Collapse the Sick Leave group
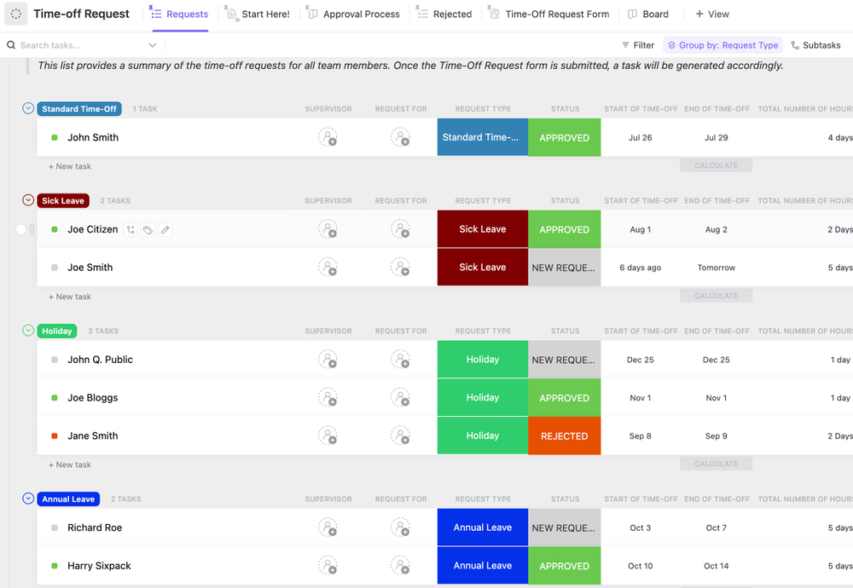Image resolution: width=853 pixels, height=588 pixels. point(28,200)
